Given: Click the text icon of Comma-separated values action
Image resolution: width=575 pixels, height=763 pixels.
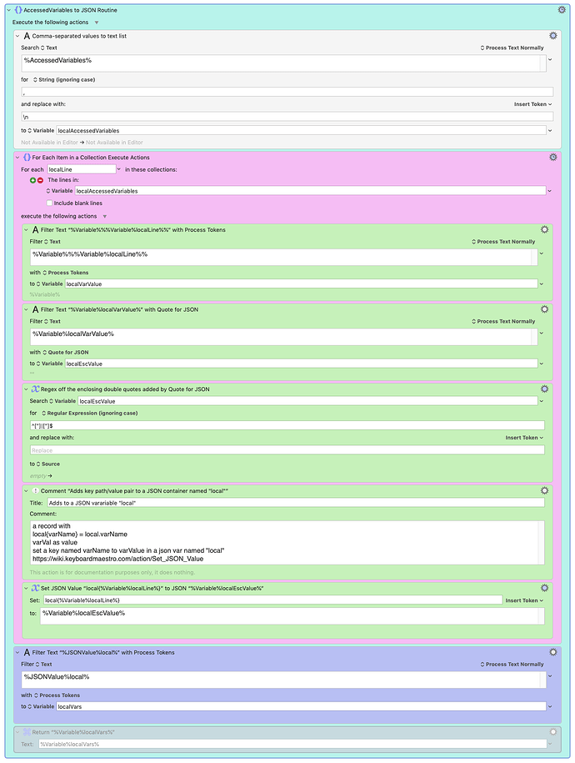Looking at the screenshot, I should coord(27,36).
